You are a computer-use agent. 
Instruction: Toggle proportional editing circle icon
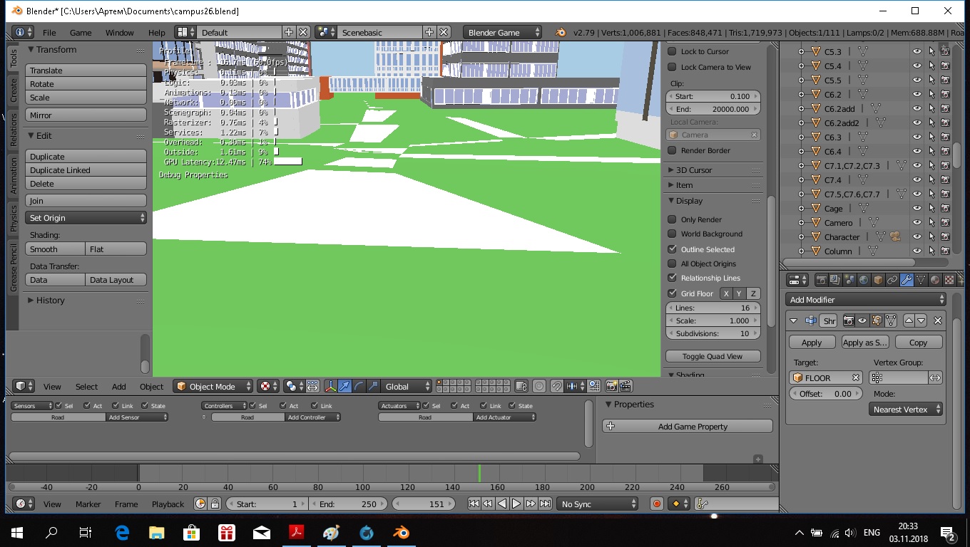(539, 386)
